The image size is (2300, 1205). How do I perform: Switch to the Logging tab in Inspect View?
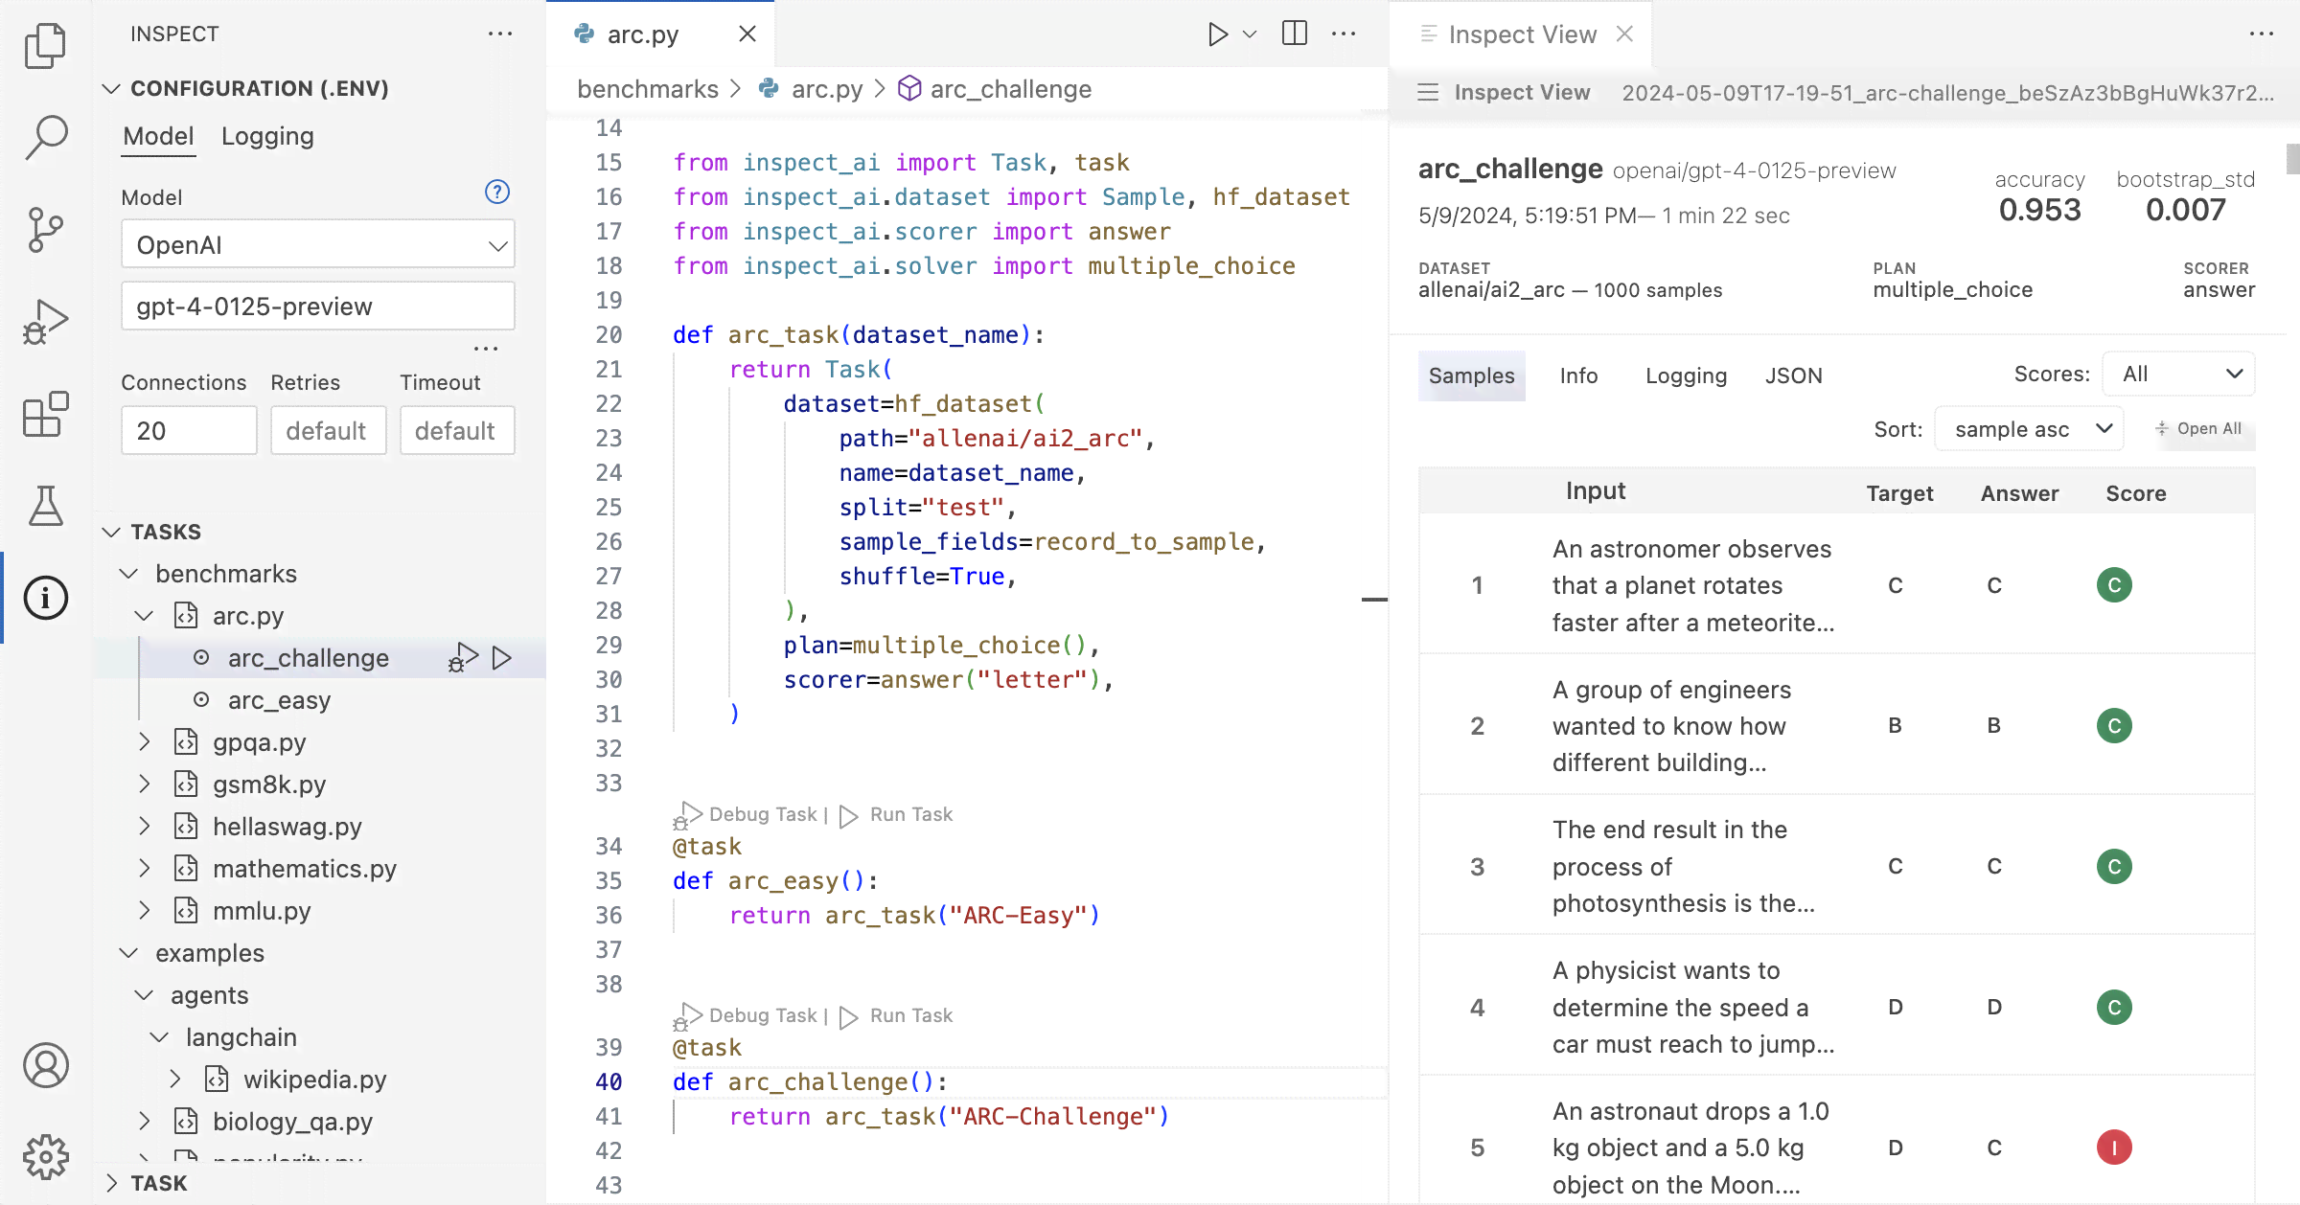1686,374
